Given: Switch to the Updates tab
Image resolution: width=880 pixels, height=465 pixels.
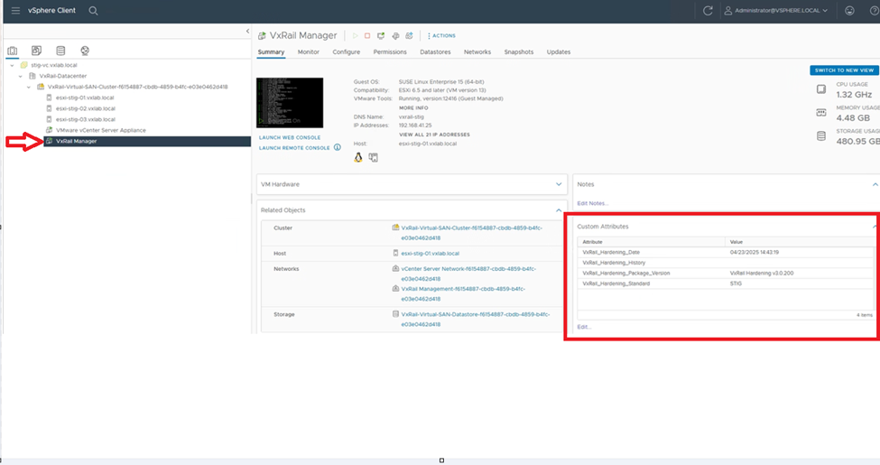Looking at the screenshot, I should [x=559, y=51].
